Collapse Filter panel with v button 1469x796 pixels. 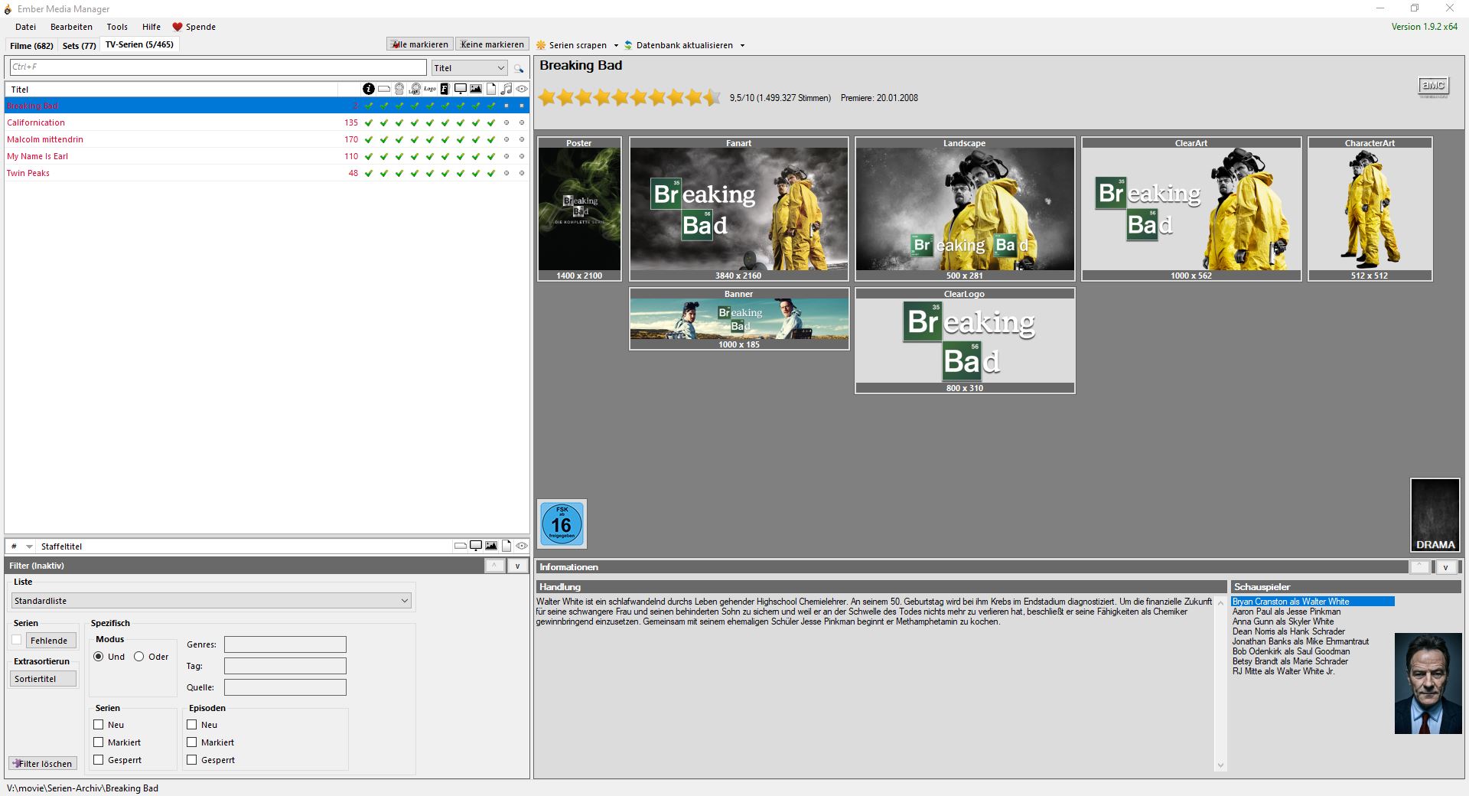[x=518, y=566]
